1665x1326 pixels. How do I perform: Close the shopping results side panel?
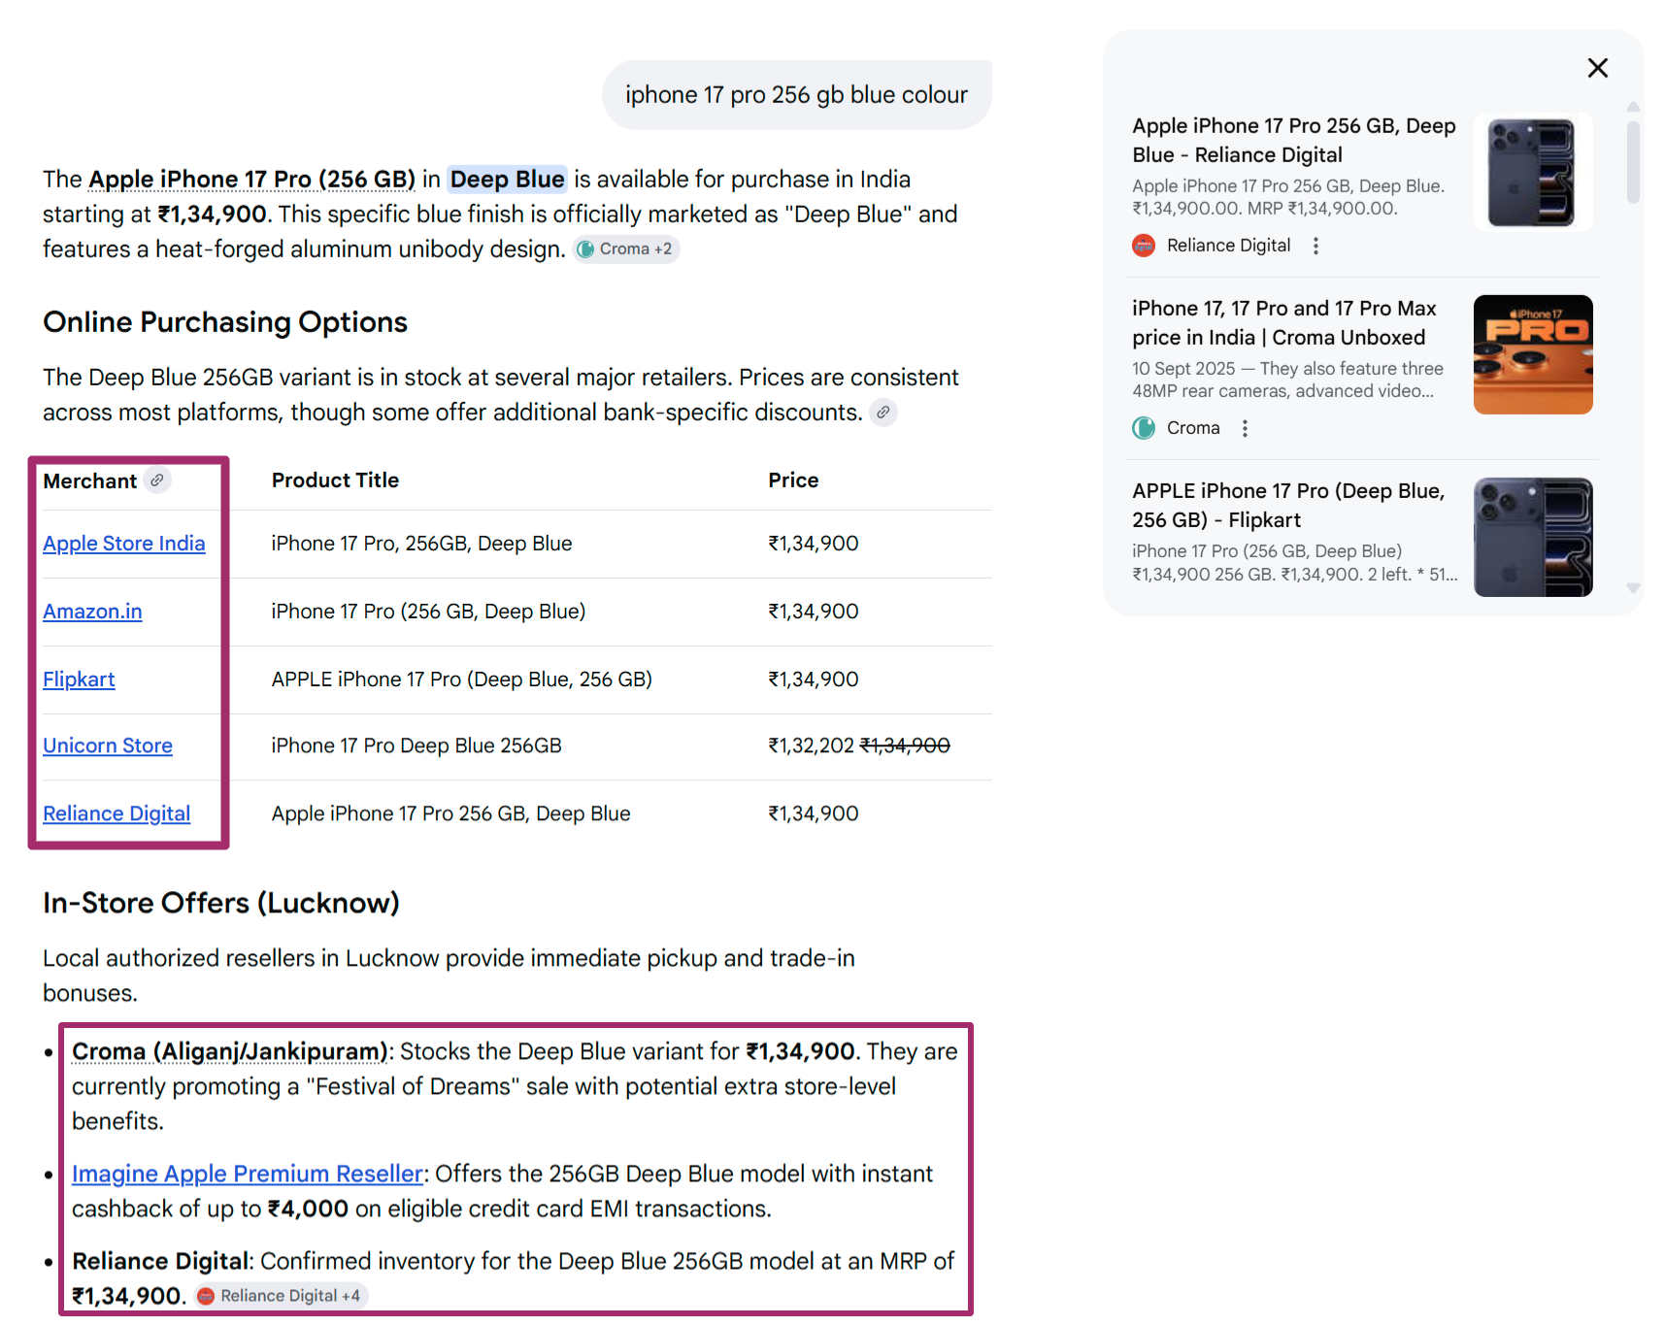[1597, 68]
